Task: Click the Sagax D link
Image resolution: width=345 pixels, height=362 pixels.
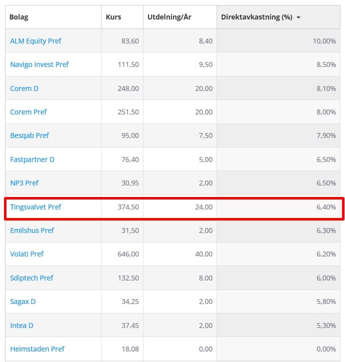Action: (x=23, y=301)
